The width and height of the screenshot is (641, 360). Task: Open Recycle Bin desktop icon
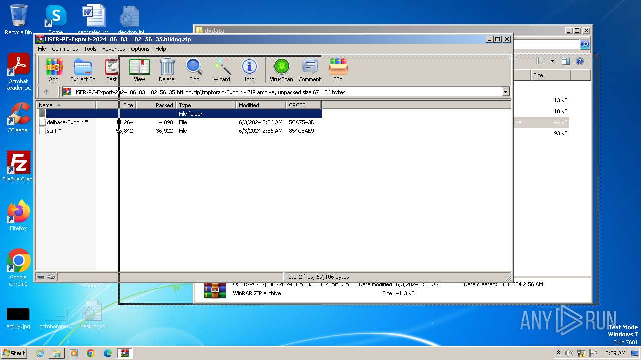(18, 20)
